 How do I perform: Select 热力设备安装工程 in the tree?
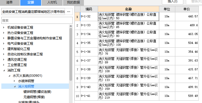pyautogui.click(x=20, y=33)
